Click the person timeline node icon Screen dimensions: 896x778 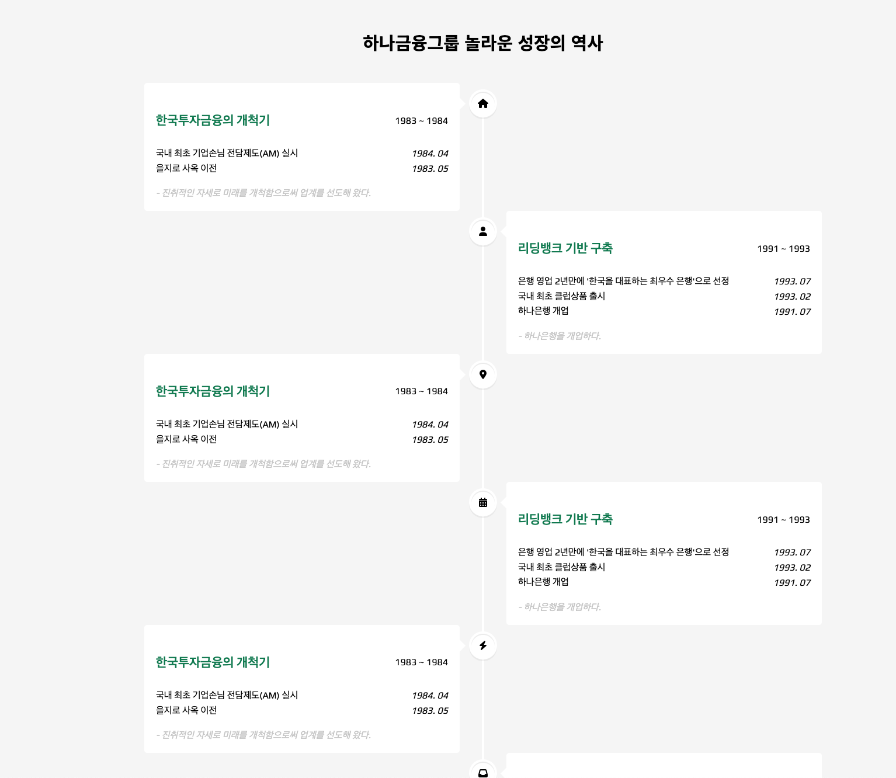(482, 231)
